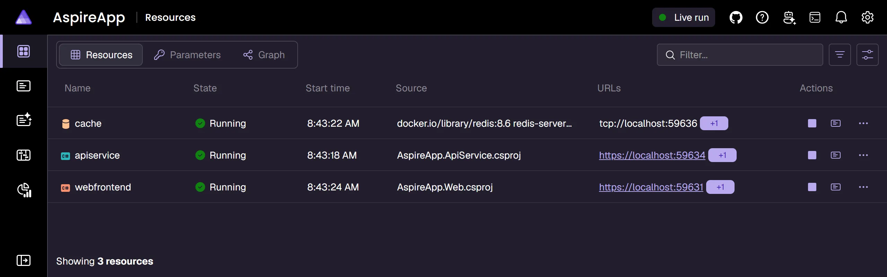Open the console logs sidebar icon

tap(24, 86)
